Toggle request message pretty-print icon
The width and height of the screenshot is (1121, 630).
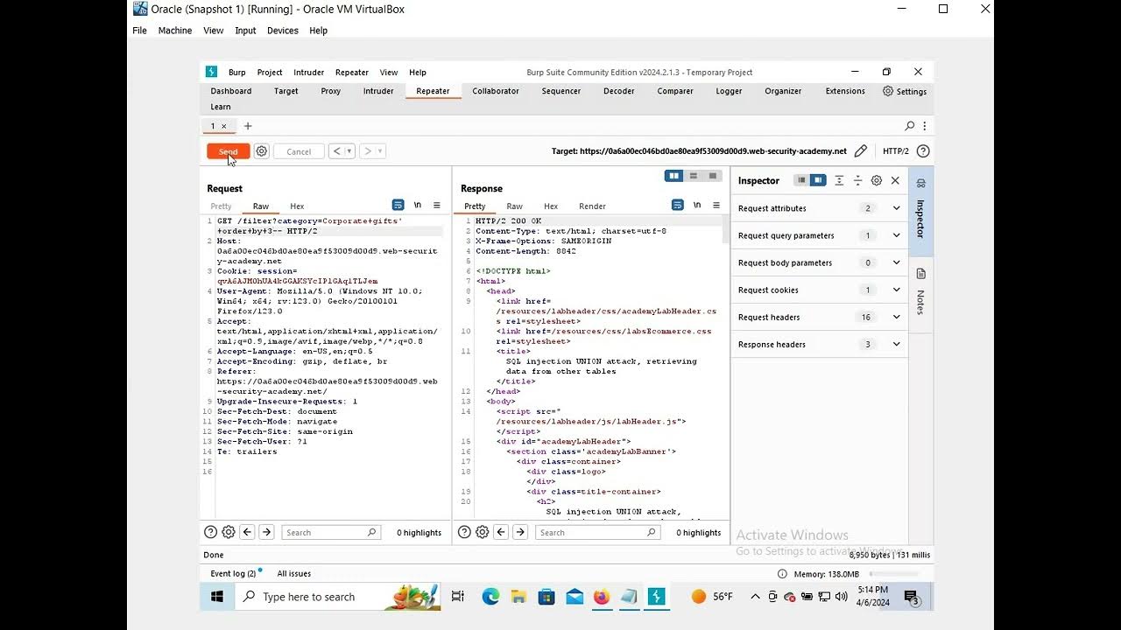[x=398, y=205]
